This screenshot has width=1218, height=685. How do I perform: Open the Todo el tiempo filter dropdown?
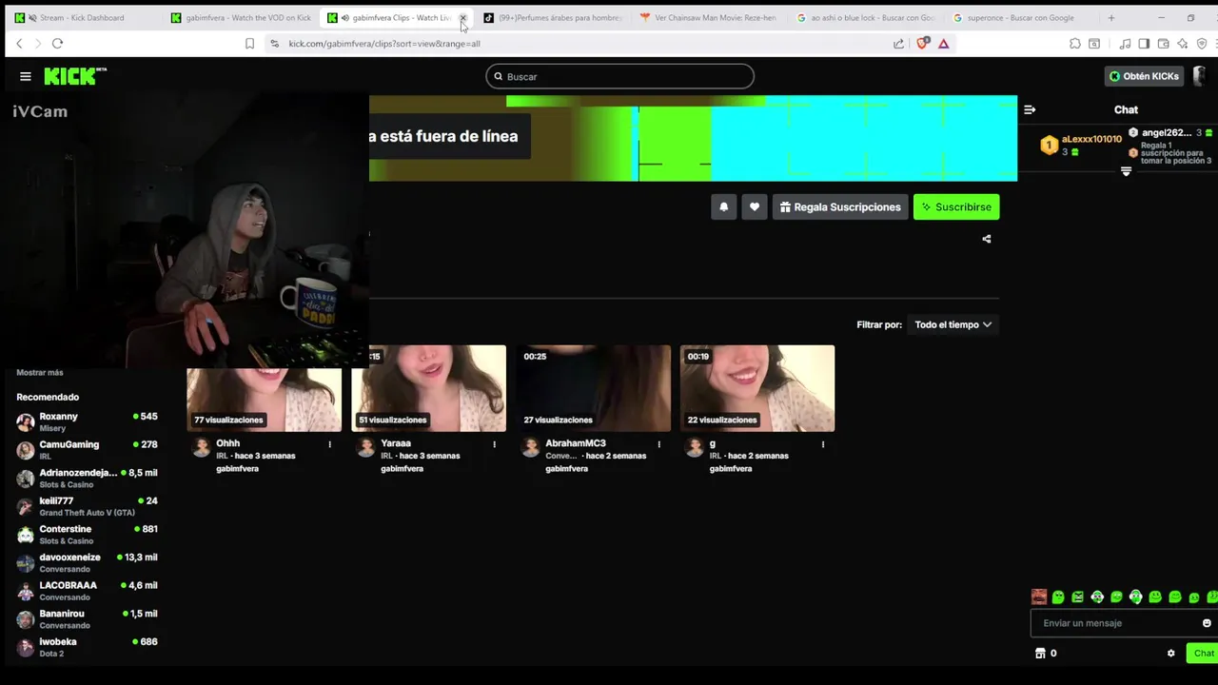(x=953, y=324)
